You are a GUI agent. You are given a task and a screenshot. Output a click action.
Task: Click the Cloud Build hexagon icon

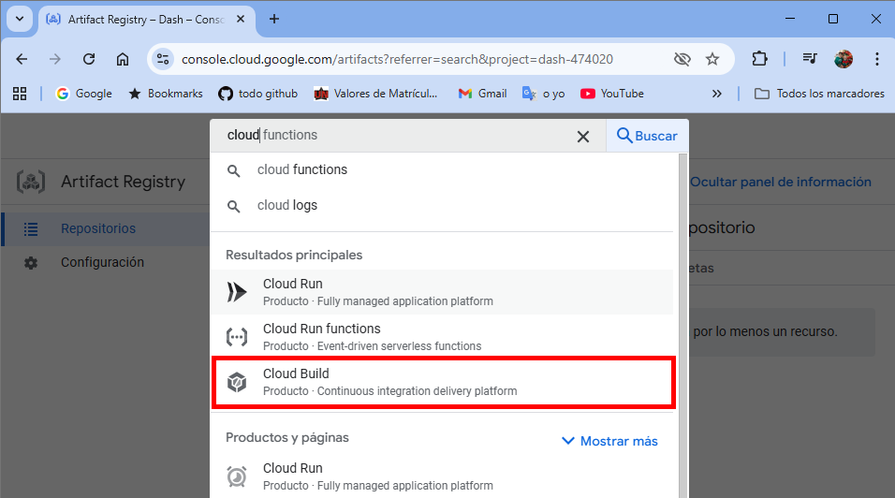(236, 382)
